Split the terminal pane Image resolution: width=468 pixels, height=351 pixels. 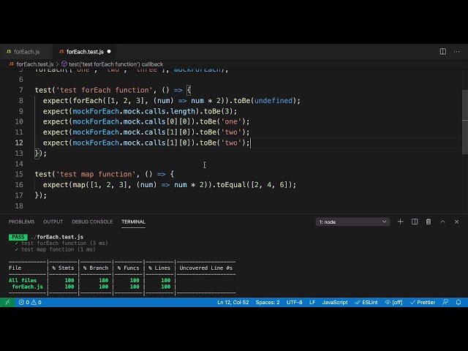(415, 222)
